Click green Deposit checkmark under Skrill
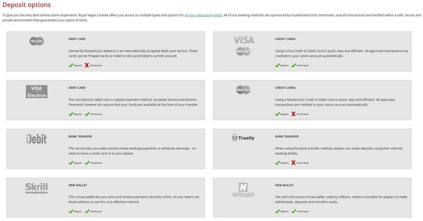This screenshot has width=423, height=221. tap(71, 211)
